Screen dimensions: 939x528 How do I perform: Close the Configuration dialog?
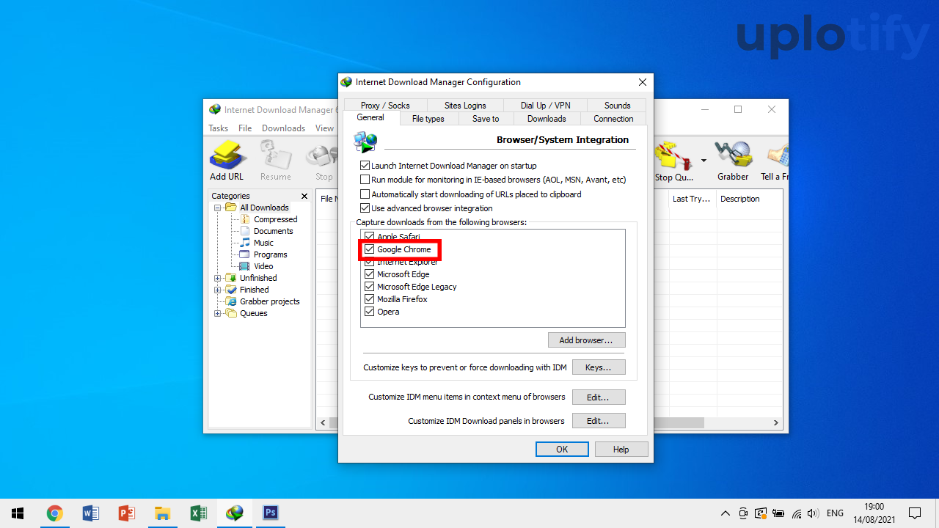[643, 82]
